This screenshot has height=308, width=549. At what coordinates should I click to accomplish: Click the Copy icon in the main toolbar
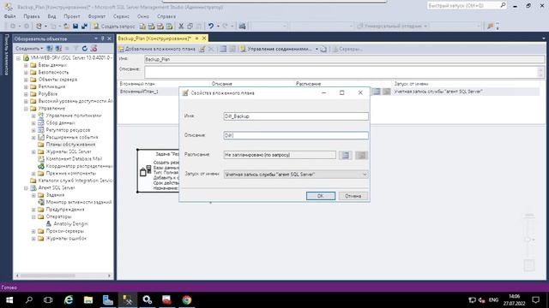pyautogui.click(x=190, y=27)
